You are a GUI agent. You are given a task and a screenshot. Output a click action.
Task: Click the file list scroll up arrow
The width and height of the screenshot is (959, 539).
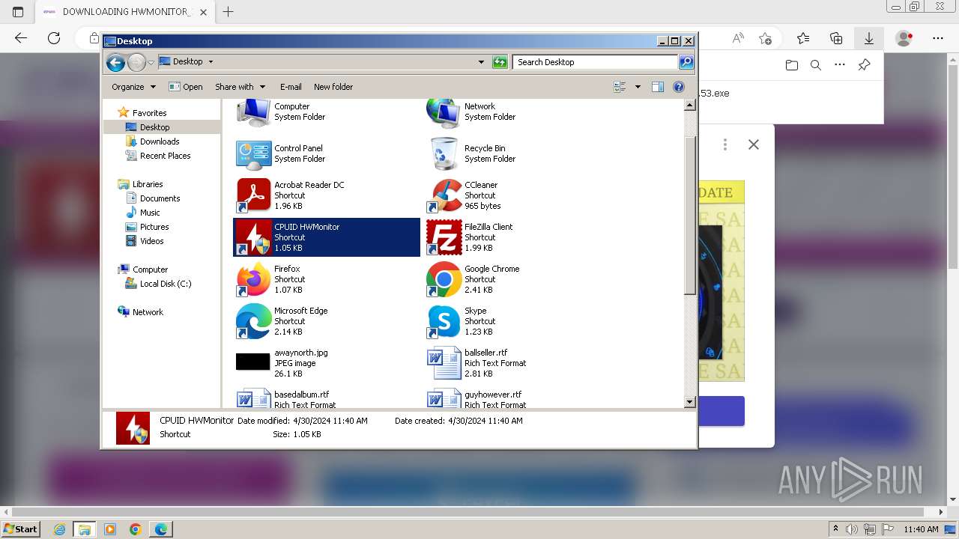pos(690,106)
